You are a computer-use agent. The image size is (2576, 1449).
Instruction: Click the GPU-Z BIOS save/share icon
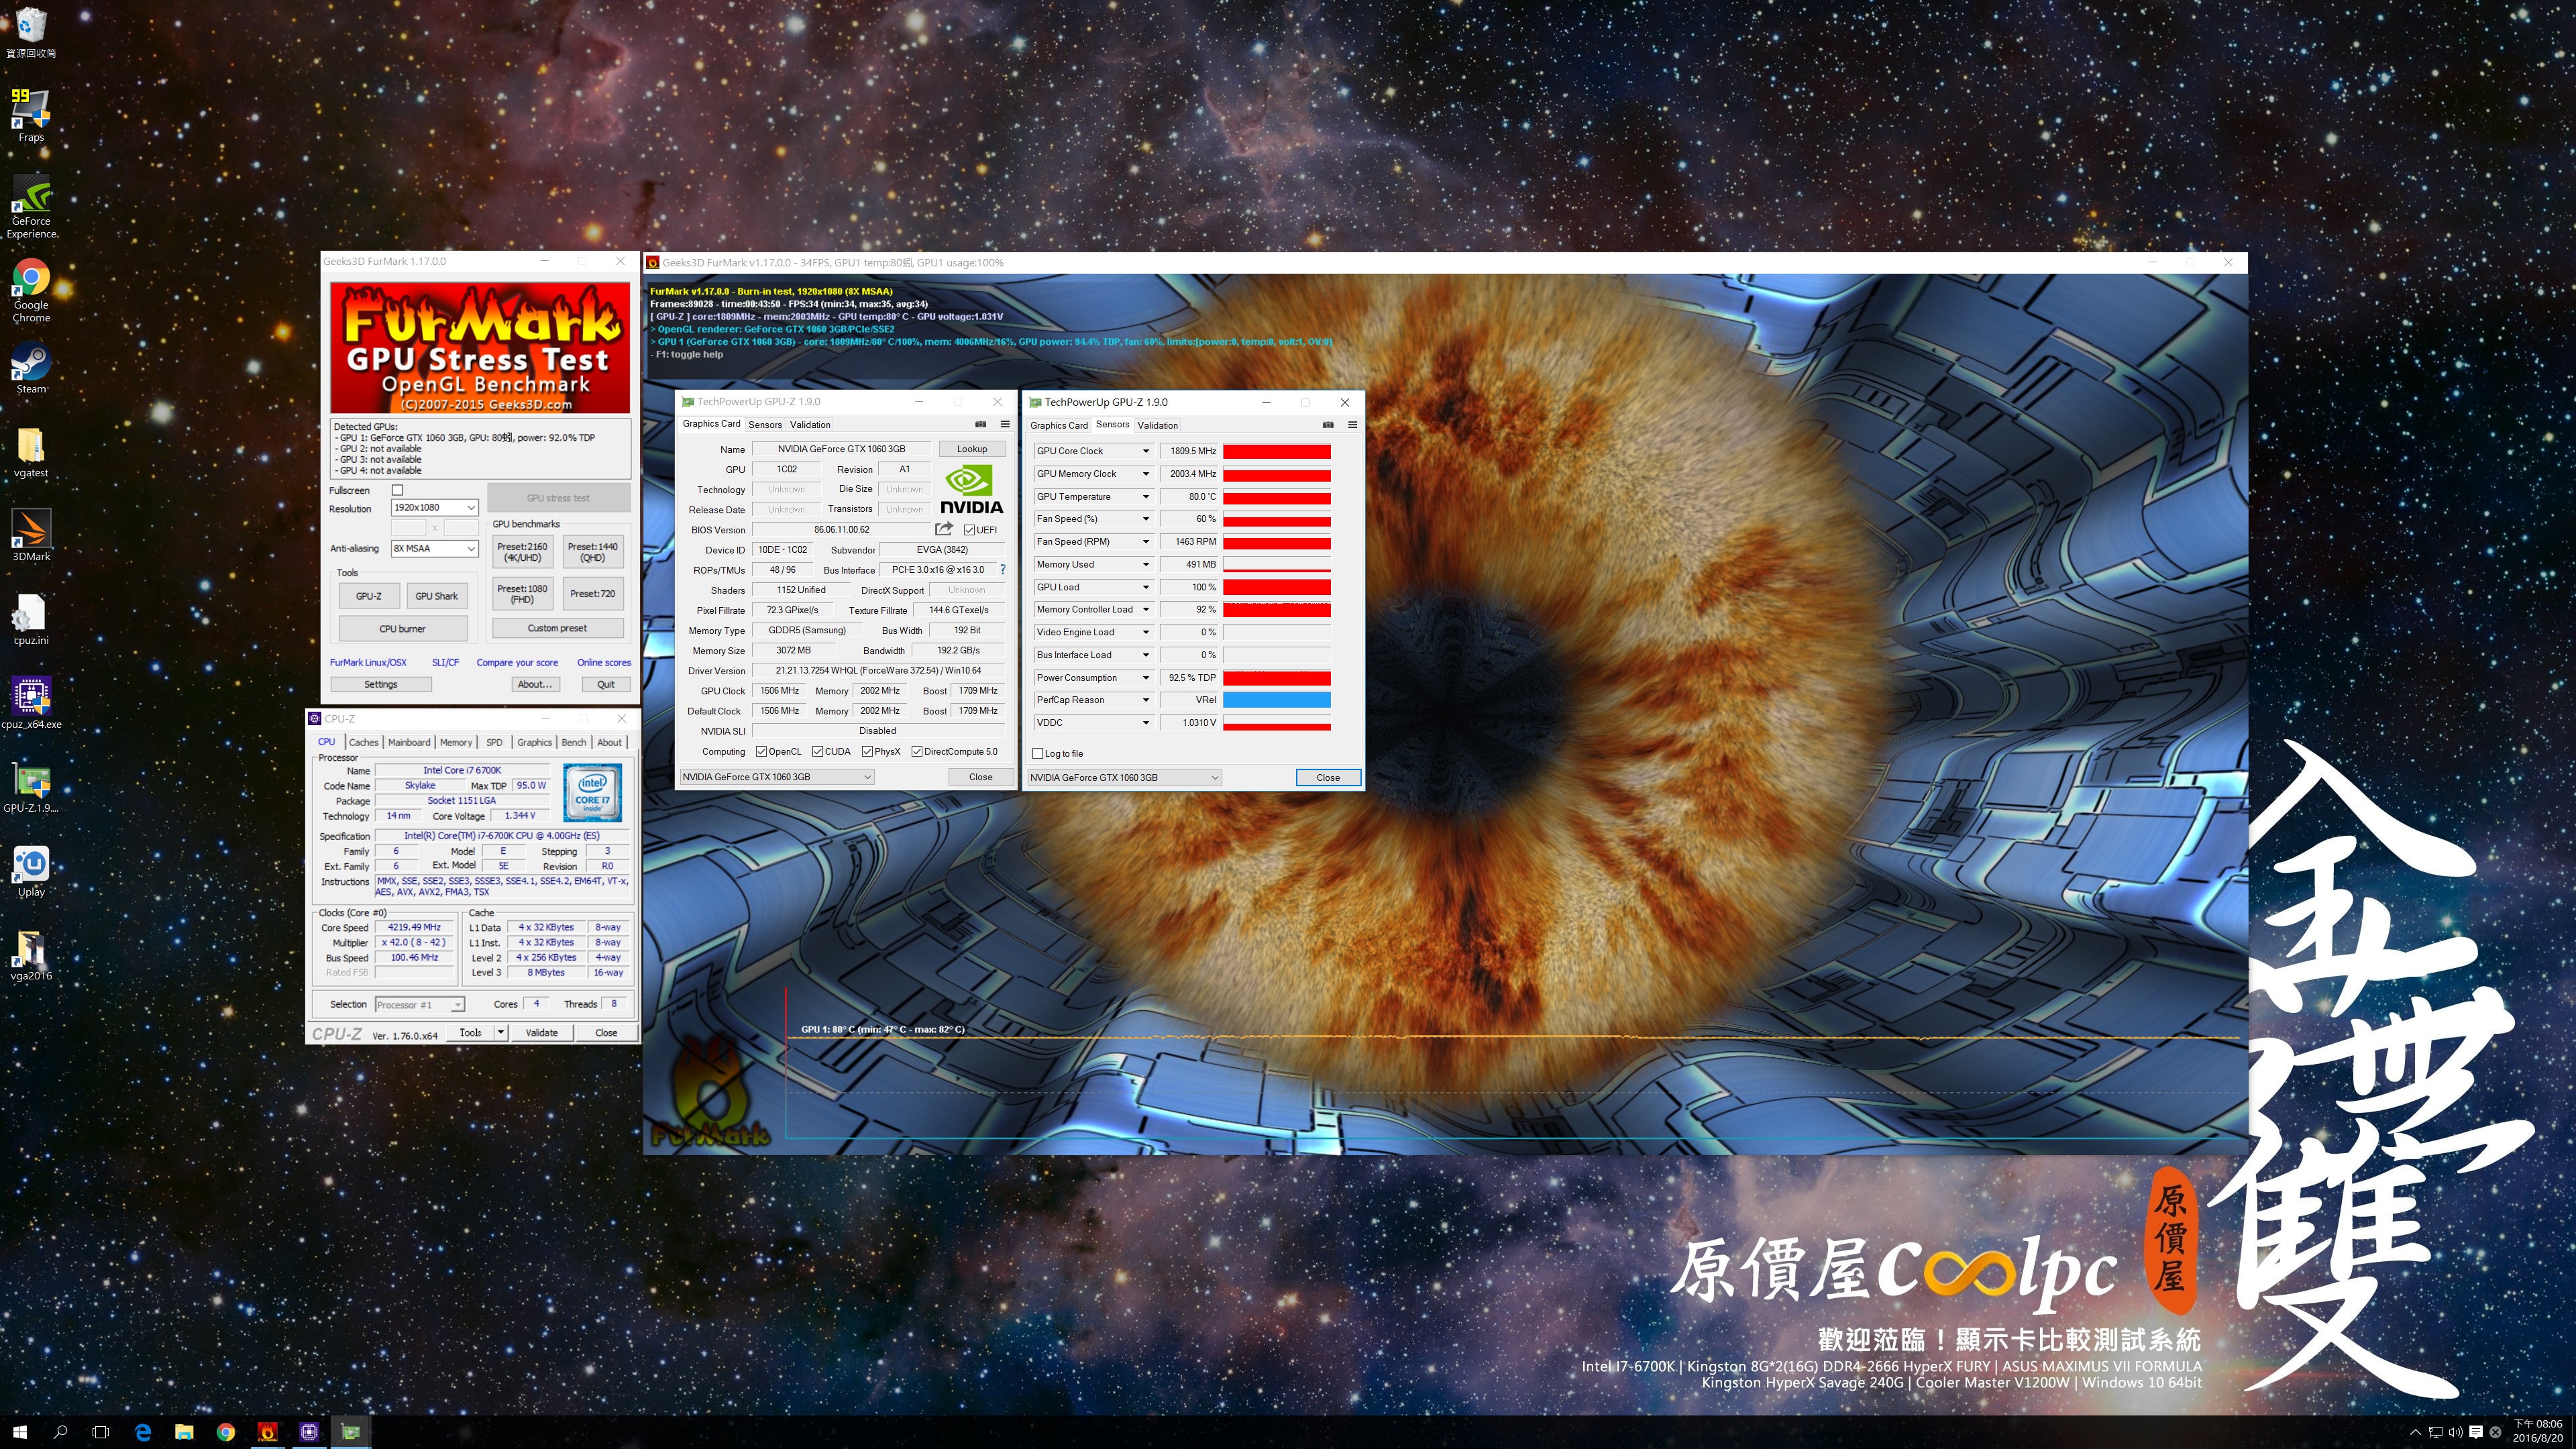pyautogui.click(x=943, y=529)
